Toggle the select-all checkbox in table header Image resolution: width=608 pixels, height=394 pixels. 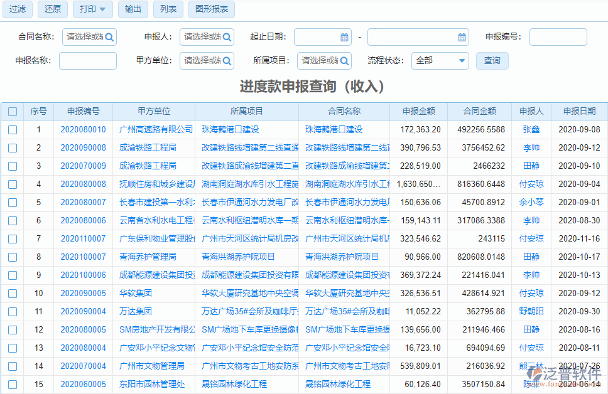(13, 111)
